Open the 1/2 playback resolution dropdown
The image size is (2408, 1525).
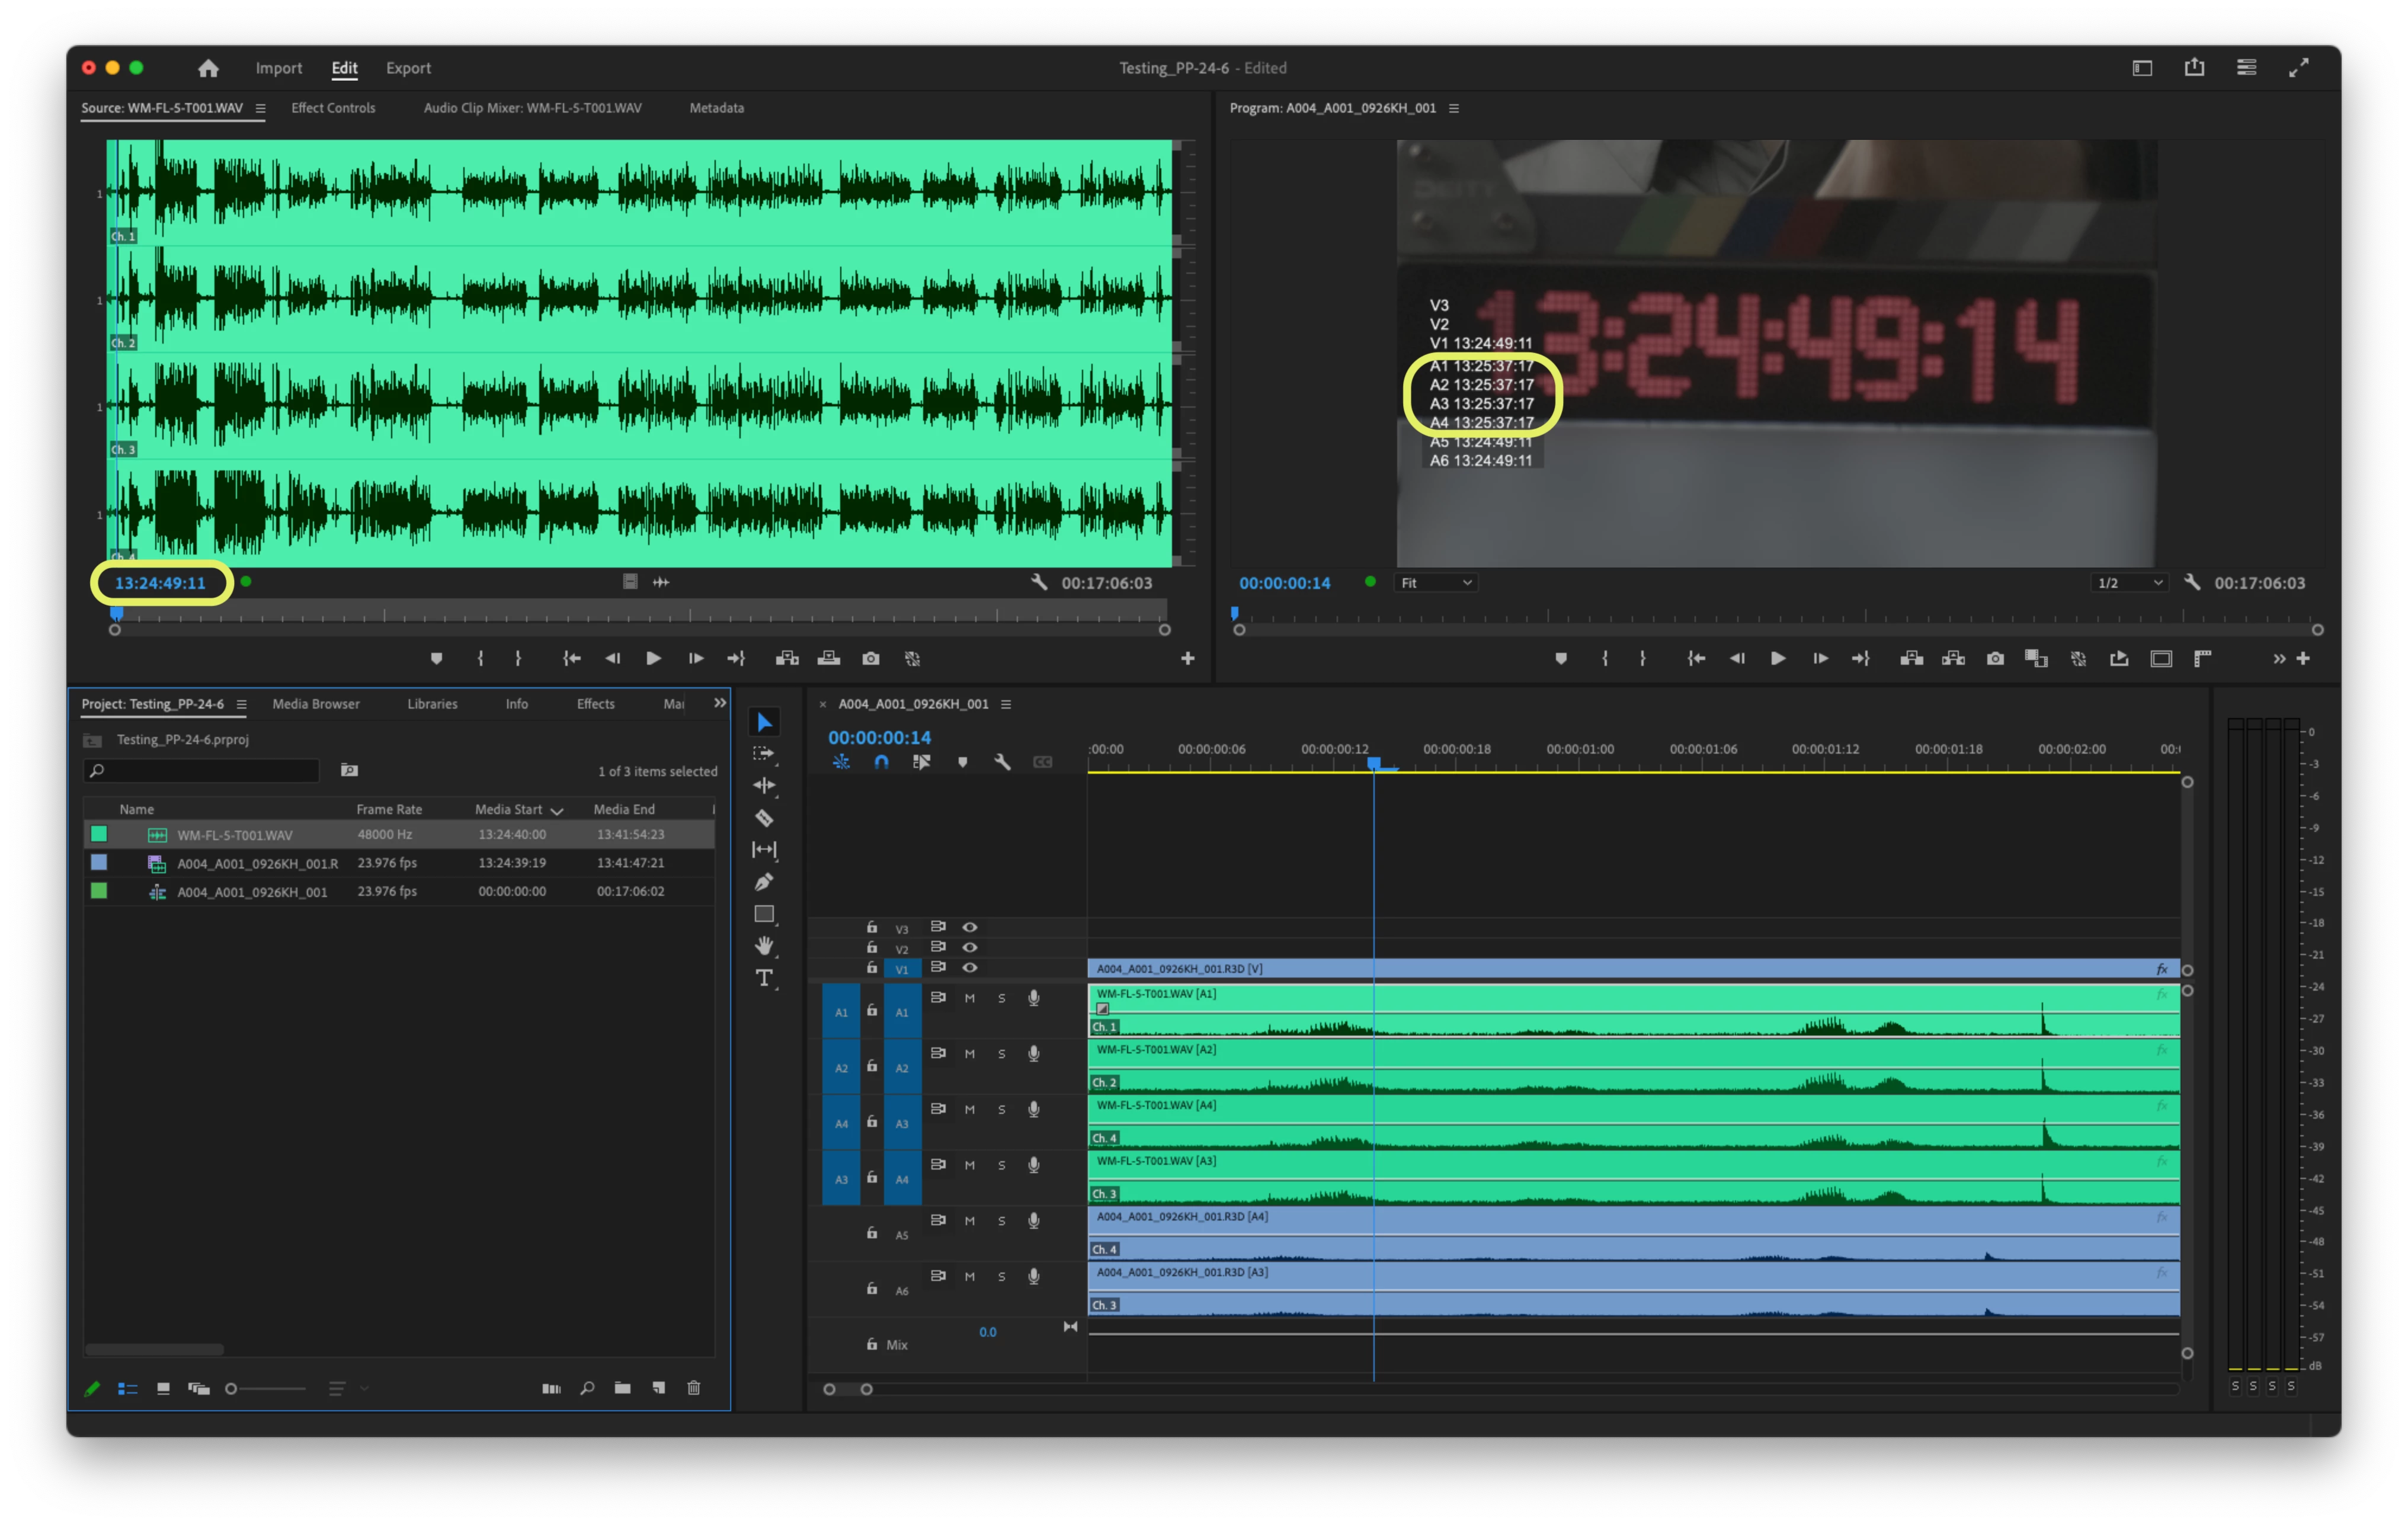[x=2128, y=583]
